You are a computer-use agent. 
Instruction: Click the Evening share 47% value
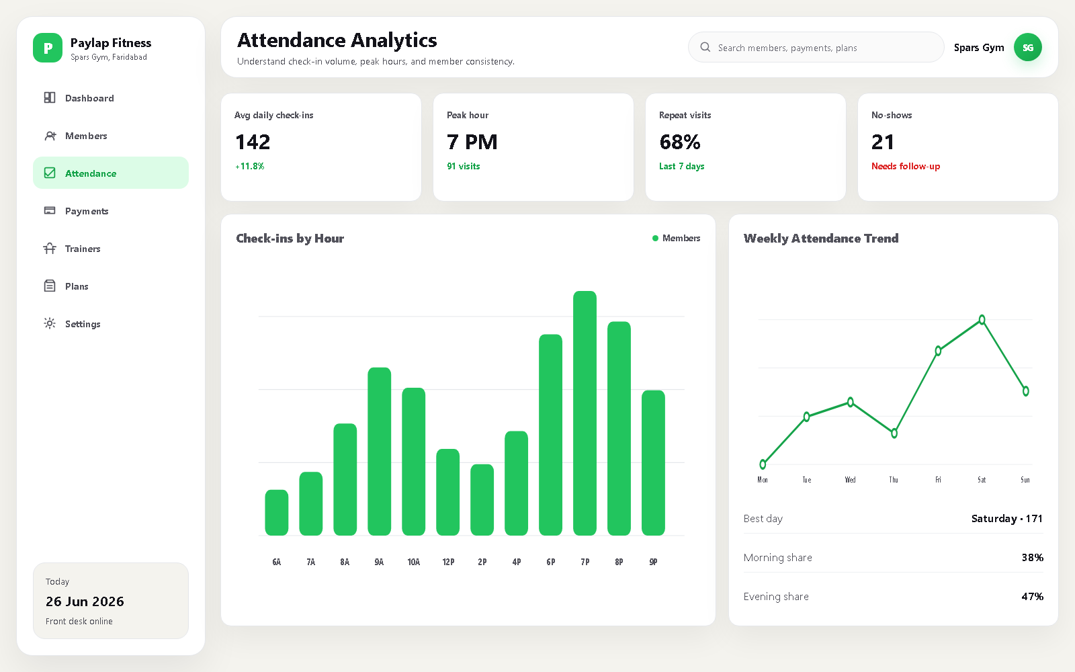pos(1033,596)
